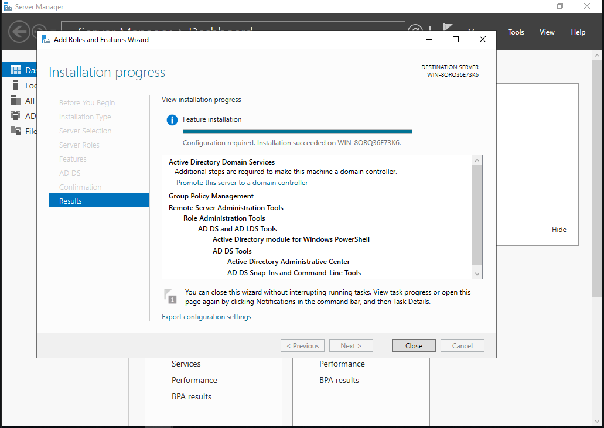Open the View menu in Server Manager

click(547, 32)
